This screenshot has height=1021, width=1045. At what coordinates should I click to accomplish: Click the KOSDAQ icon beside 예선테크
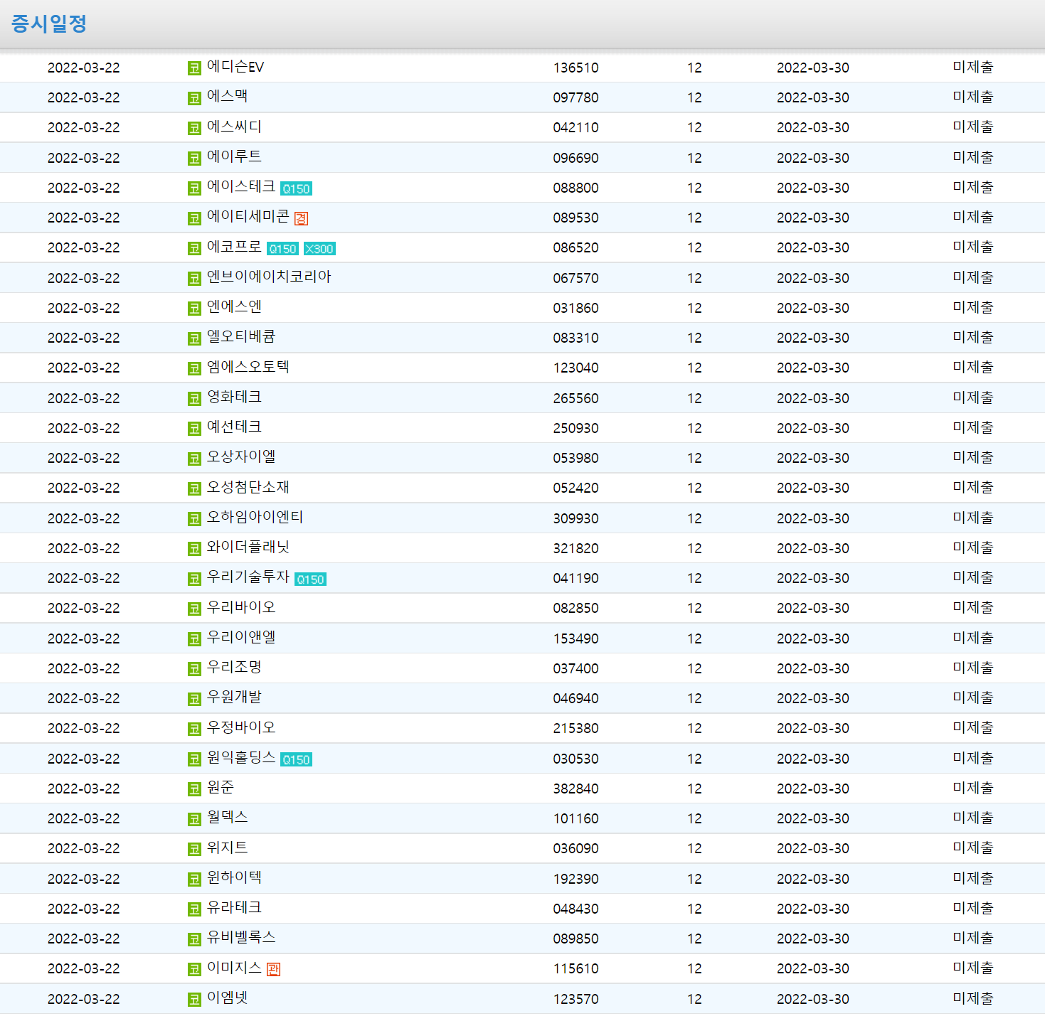[x=194, y=429]
